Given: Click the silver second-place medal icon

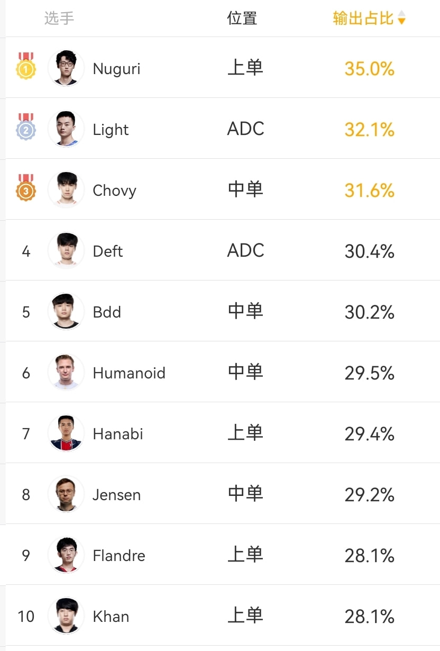Looking at the screenshot, I should pyautogui.click(x=26, y=128).
